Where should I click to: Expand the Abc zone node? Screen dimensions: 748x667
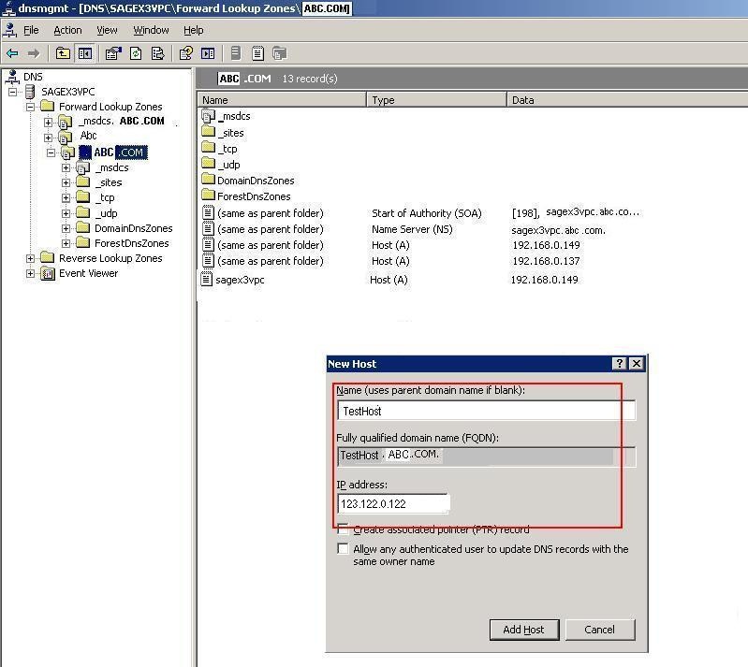point(48,138)
